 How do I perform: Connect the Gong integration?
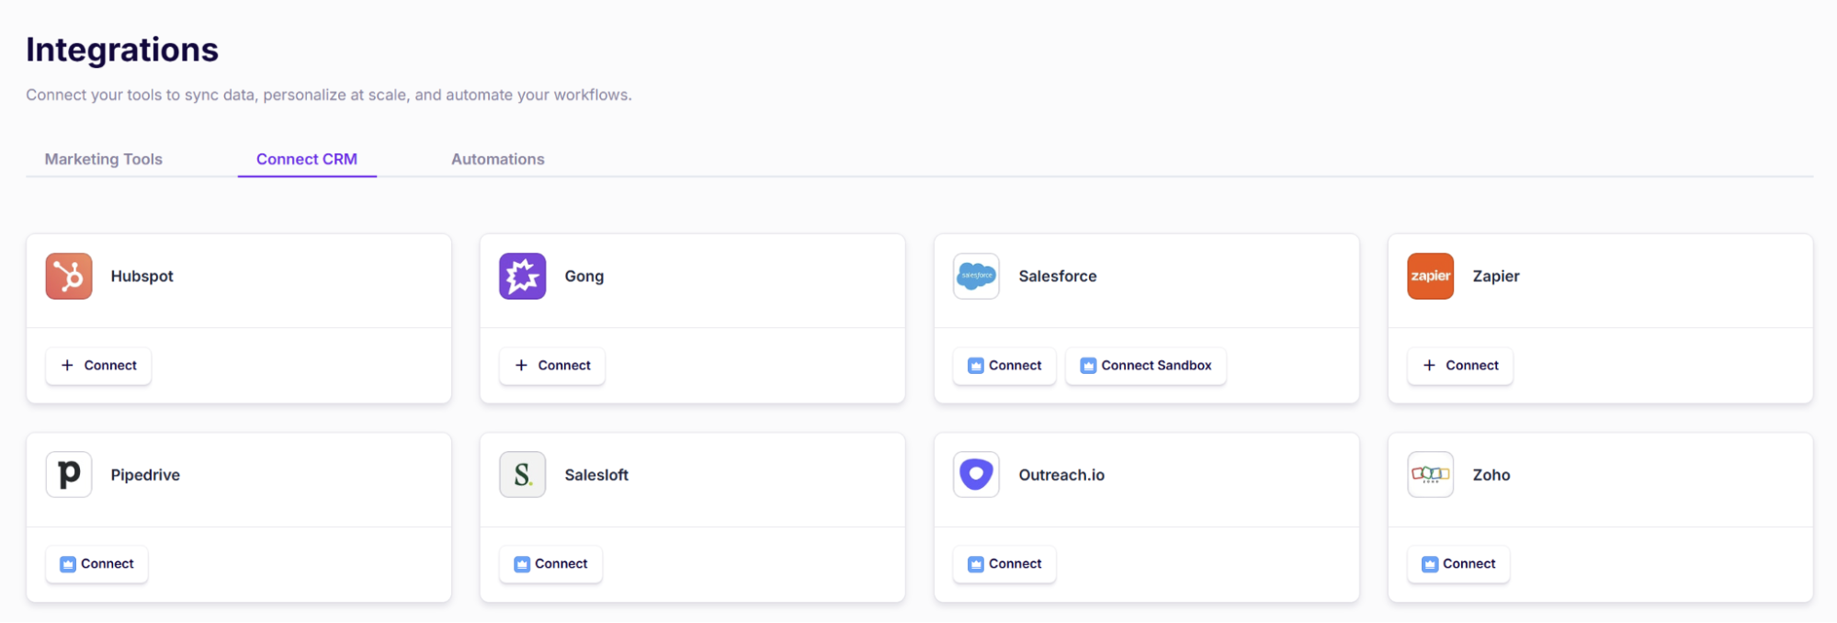point(552,366)
